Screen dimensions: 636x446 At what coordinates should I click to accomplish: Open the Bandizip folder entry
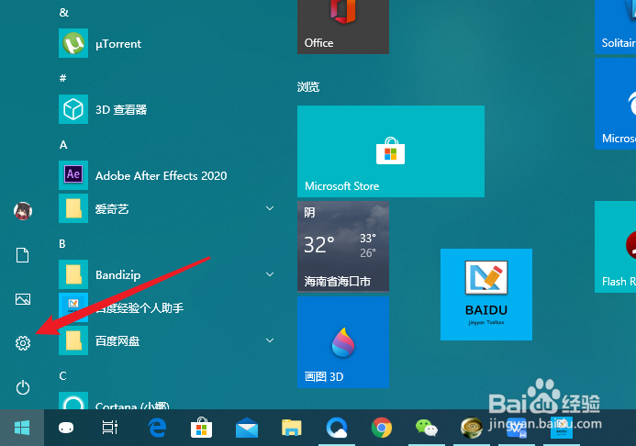166,274
